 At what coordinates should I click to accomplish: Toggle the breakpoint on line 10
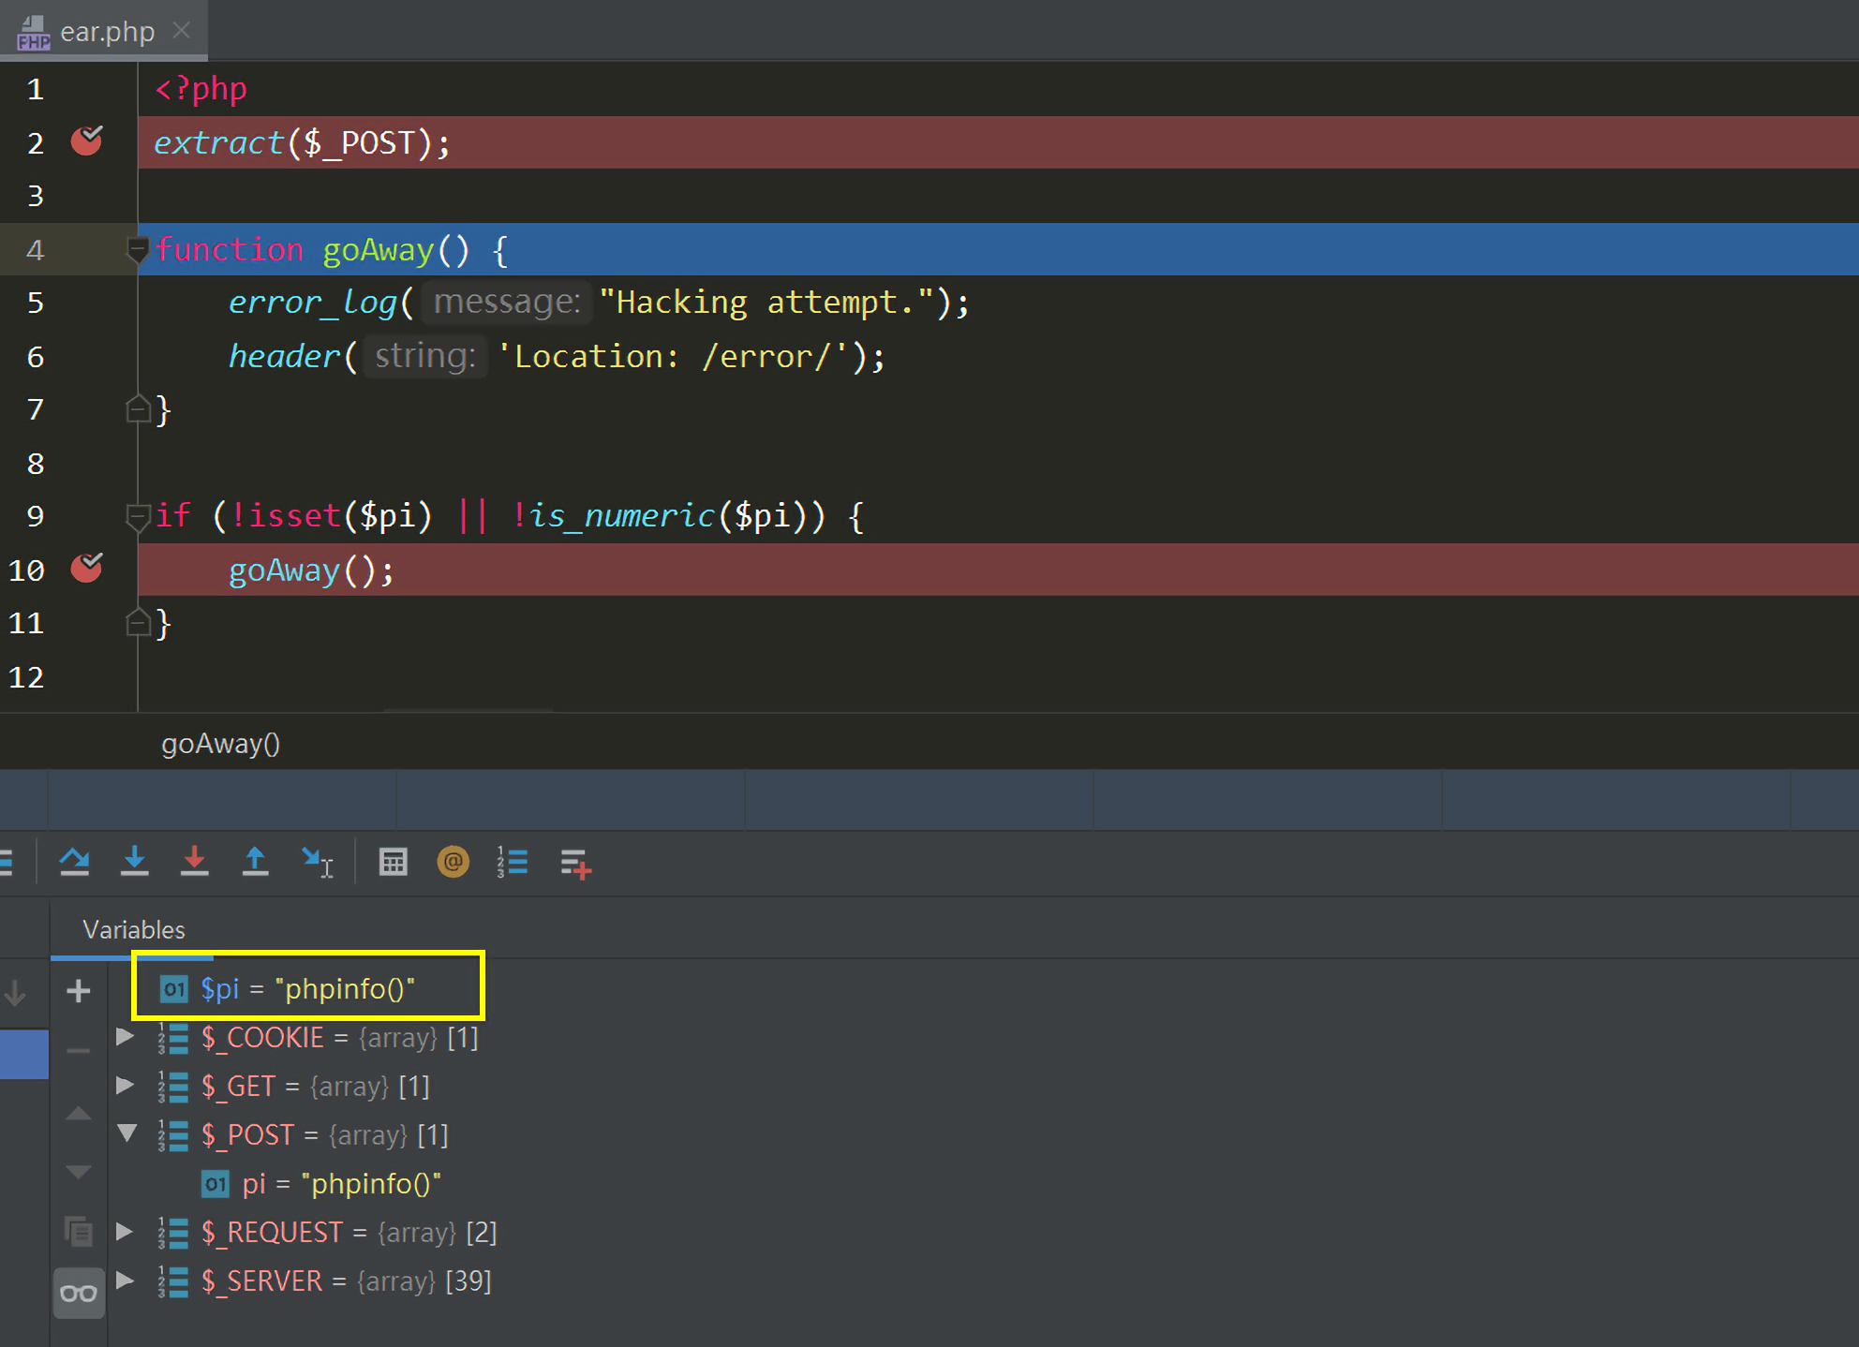(87, 569)
